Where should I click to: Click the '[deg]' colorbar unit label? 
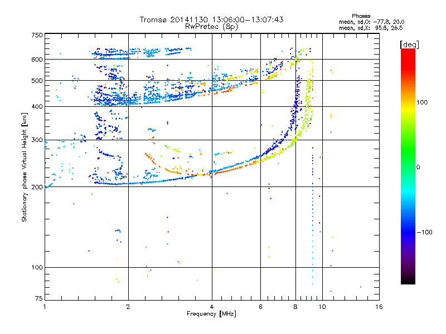409,45
